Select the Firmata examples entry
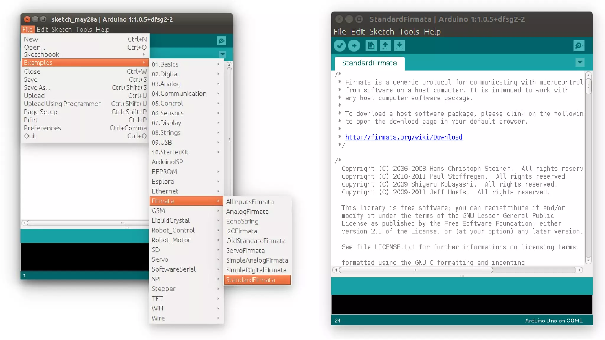 186,201
